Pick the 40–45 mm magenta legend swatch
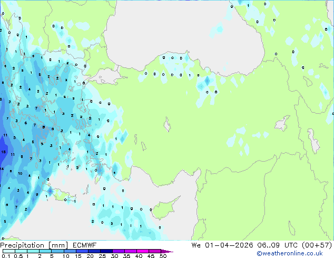 point(143,251)
